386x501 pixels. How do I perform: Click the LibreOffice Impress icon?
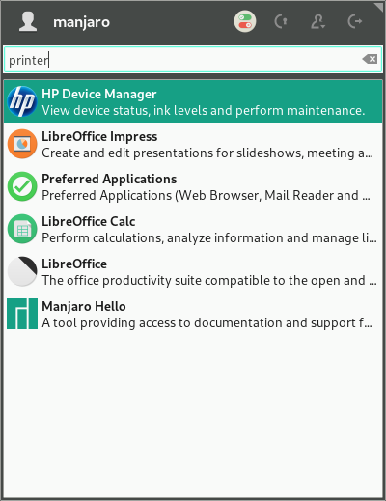tap(22, 144)
